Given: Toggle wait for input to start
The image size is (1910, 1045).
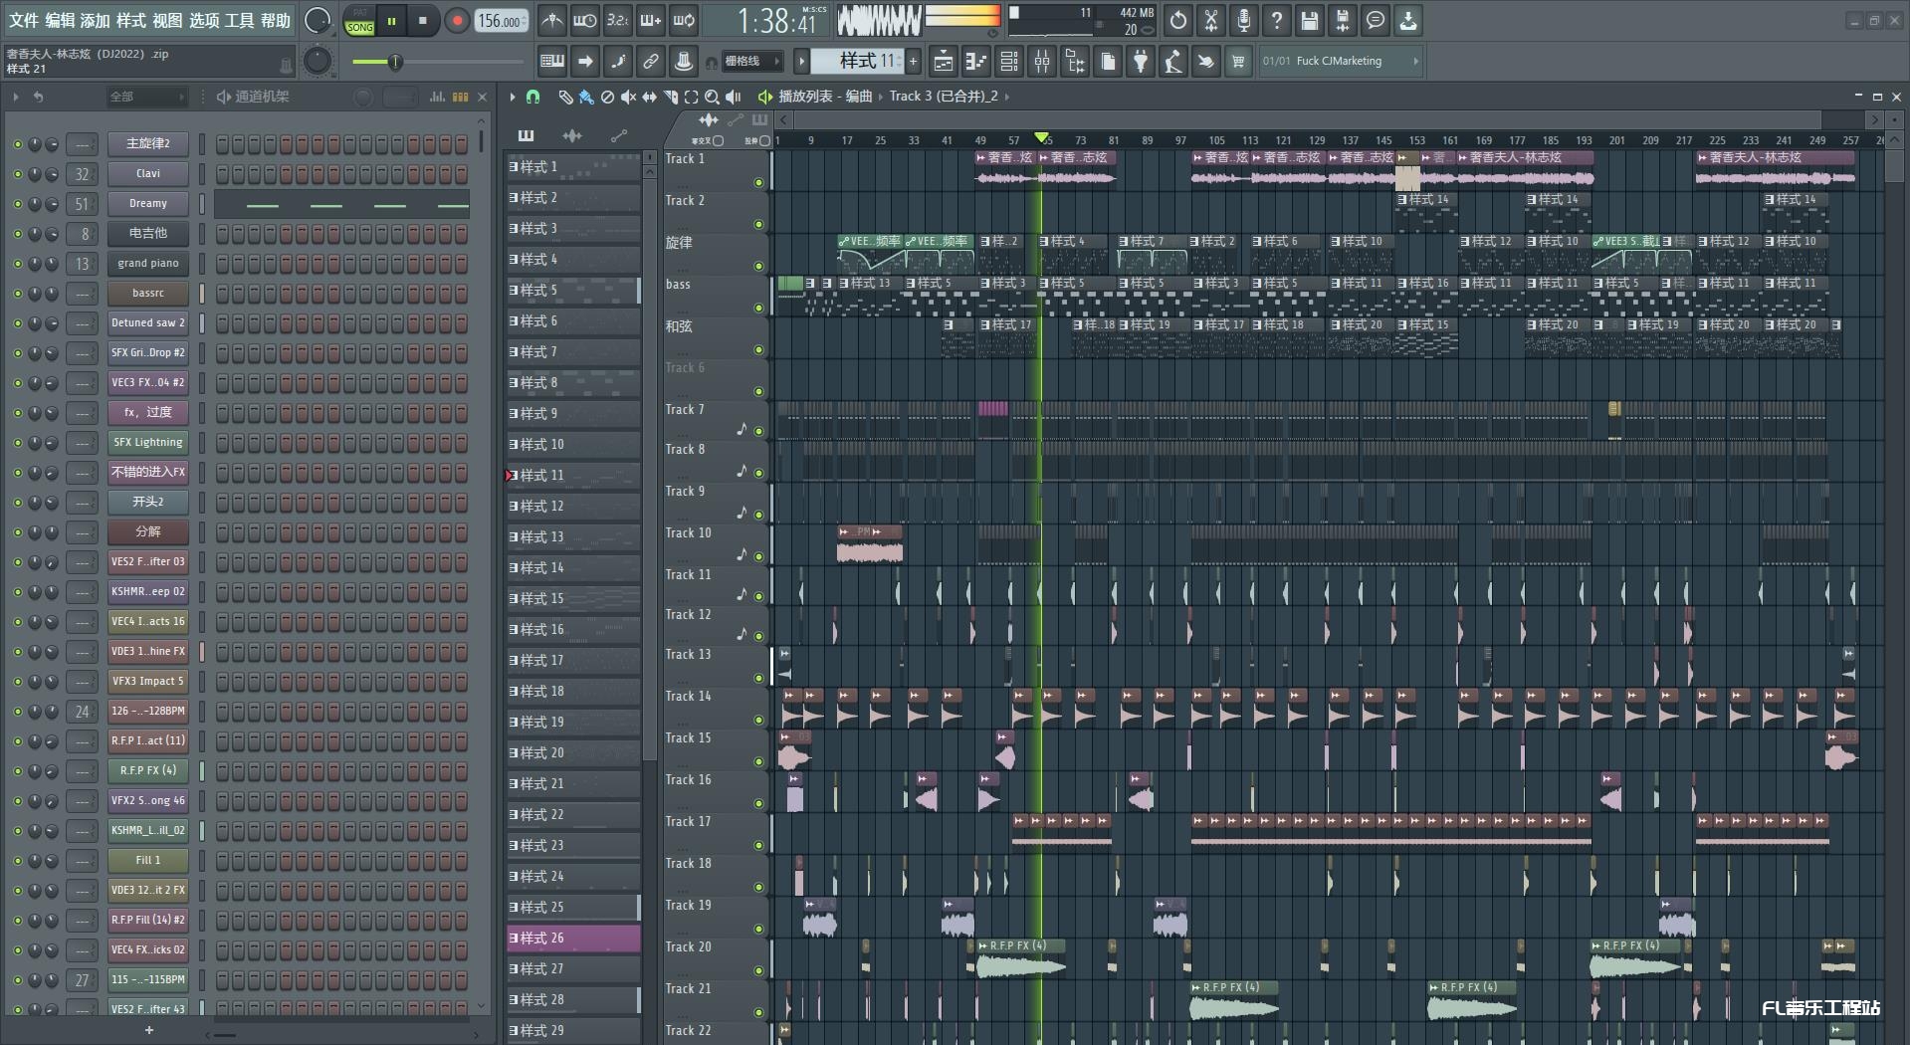Looking at the screenshot, I should [x=585, y=20].
